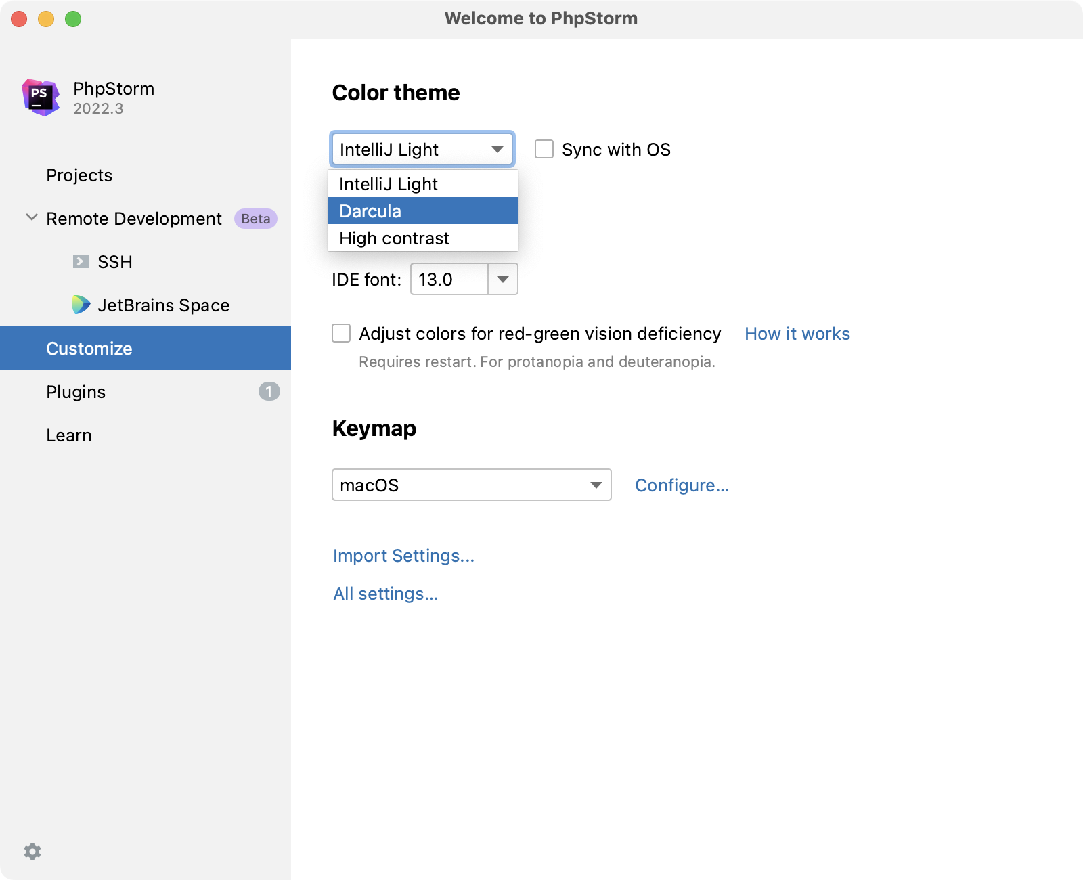Viewport: 1083px width, 880px height.
Task: Open the IDE font size dropdown arrow
Action: (x=503, y=279)
